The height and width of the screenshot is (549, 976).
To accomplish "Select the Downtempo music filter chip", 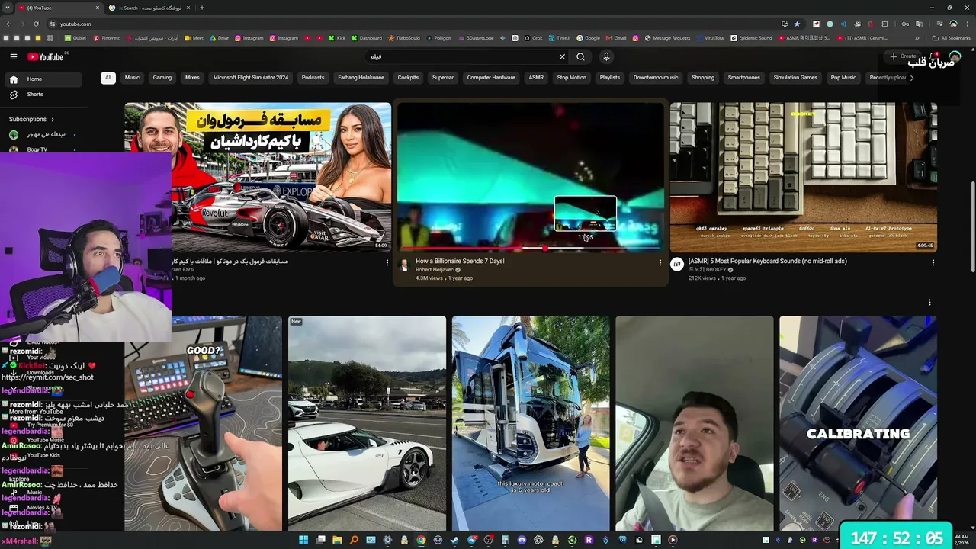I will pyautogui.click(x=656, y=78).
